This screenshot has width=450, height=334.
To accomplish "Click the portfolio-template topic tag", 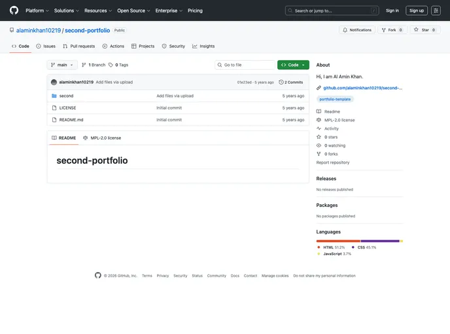I will [335, 99].
